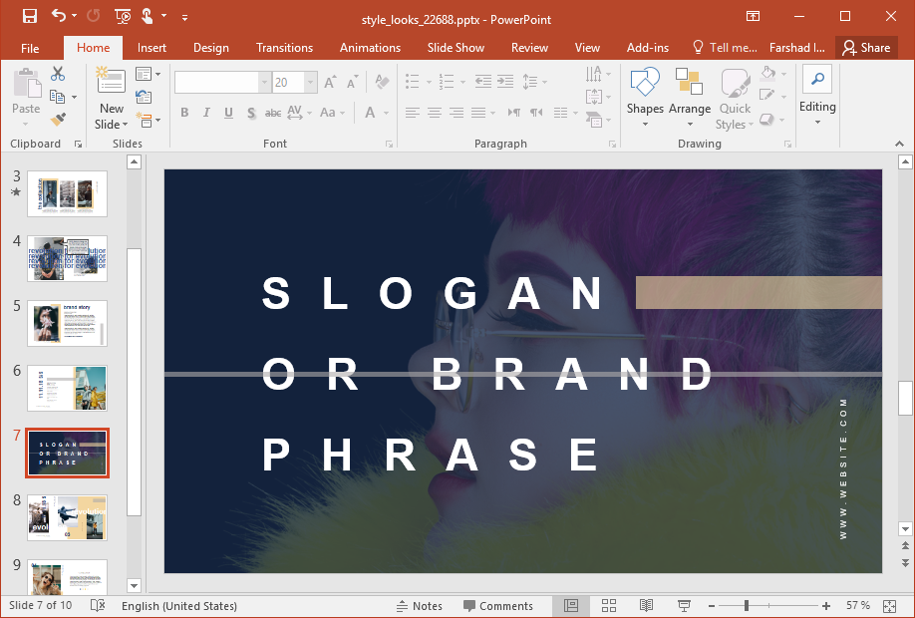This screenshot has width=915, height=618.
Task: Toggle italic formatting
Action: [x=206, y=113]
